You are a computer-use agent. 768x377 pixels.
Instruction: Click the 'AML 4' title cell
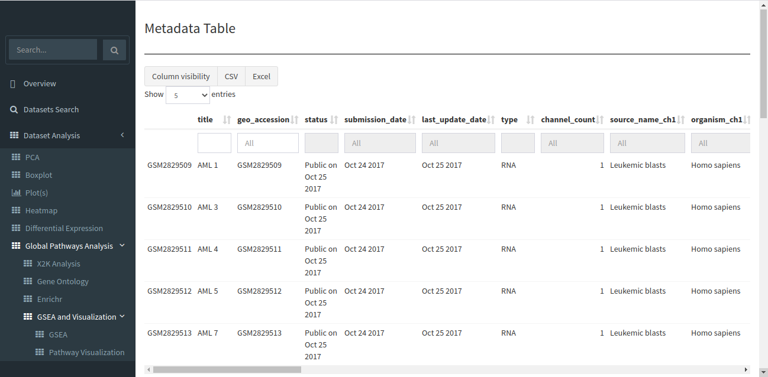coord(208,249)
